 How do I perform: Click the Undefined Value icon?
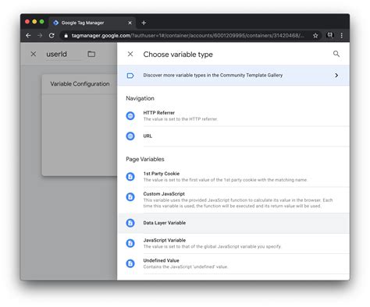pos(130,263)
